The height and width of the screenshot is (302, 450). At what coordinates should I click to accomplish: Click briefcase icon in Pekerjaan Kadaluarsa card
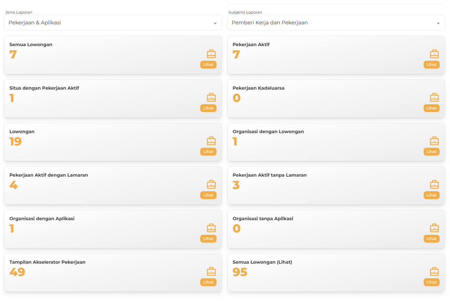tap(434, 97)
